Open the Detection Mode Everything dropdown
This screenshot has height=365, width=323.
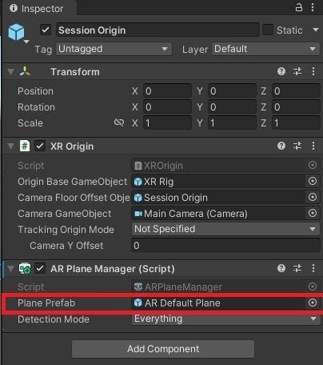pos(225,319)
